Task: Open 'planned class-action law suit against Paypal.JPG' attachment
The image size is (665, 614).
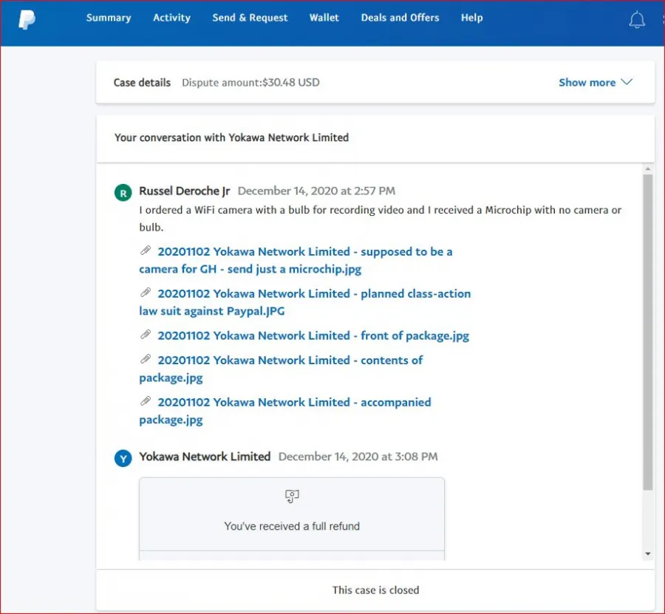Action: (305, 302)
